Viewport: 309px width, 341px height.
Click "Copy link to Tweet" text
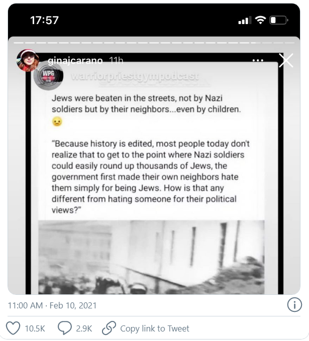coord(155,328)
